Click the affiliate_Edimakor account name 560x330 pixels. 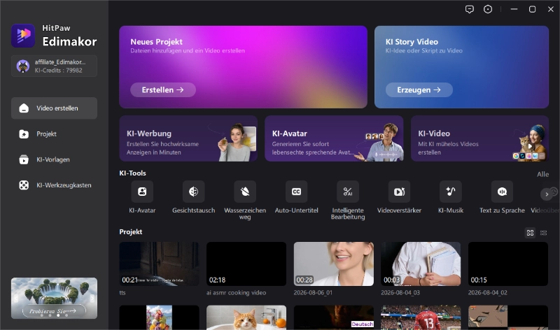[60, 62]
